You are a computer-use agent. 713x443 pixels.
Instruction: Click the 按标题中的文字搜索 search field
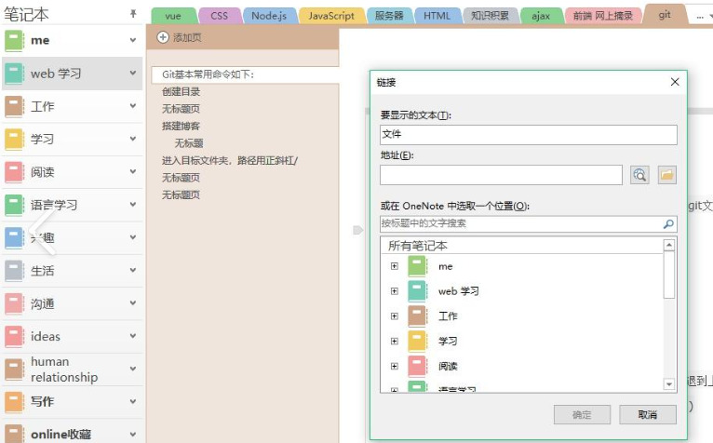click(529, 223)
